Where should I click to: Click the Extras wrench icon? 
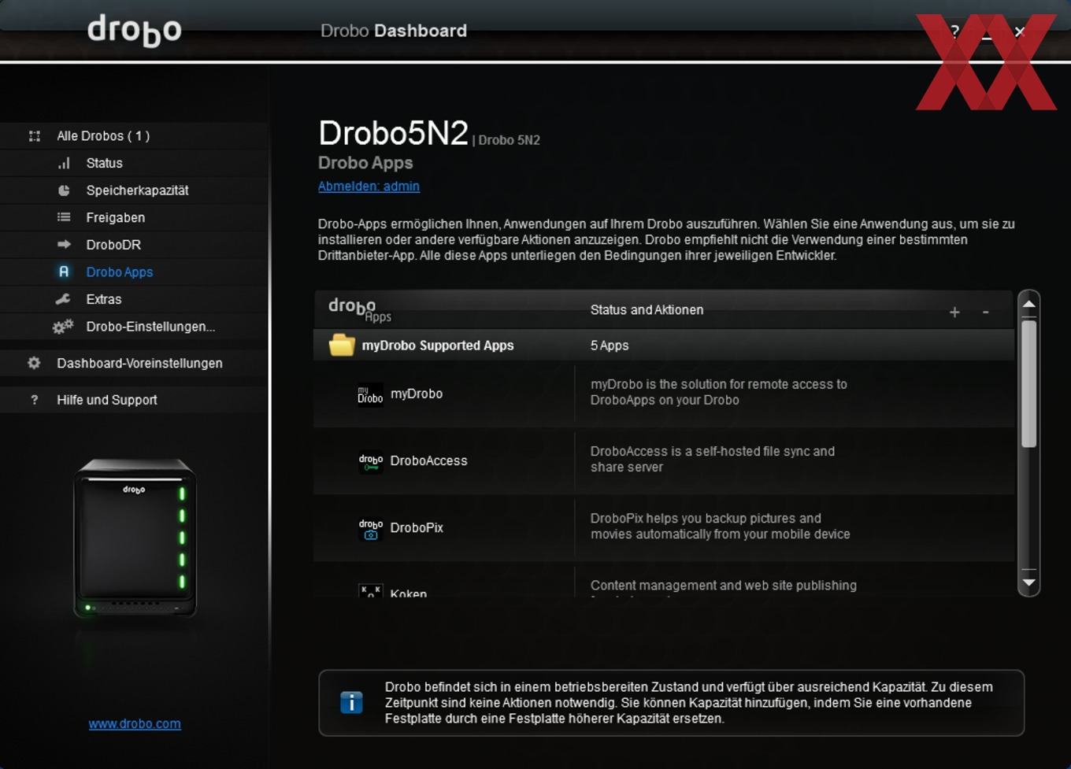pyautogui.click(x=63, y=299)
